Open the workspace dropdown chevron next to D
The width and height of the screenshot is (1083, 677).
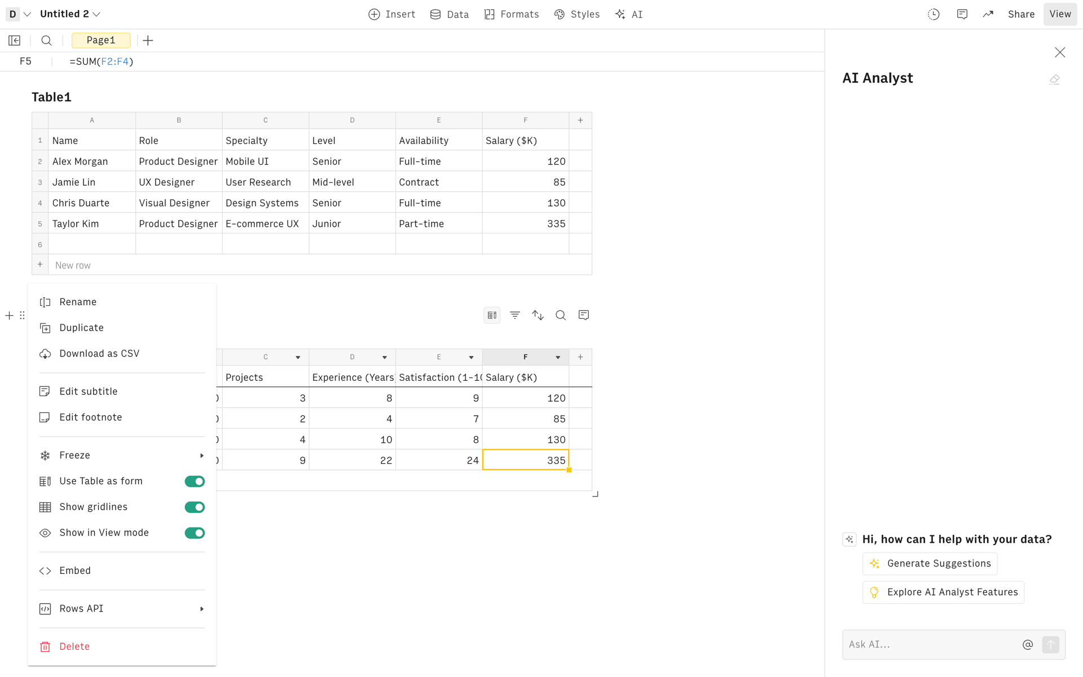27,14
